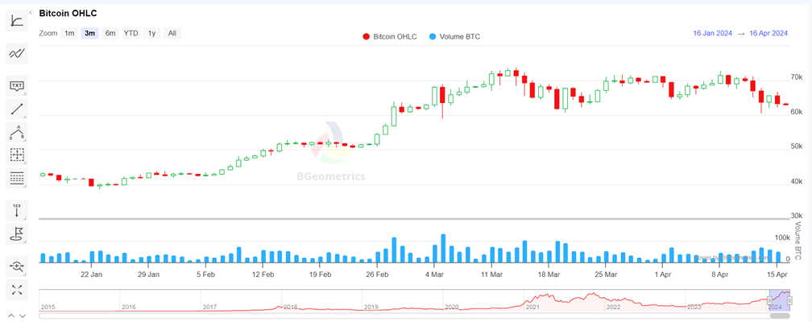
Task: Move the toolbar list up with the up chevron
Action: (11, 316)
